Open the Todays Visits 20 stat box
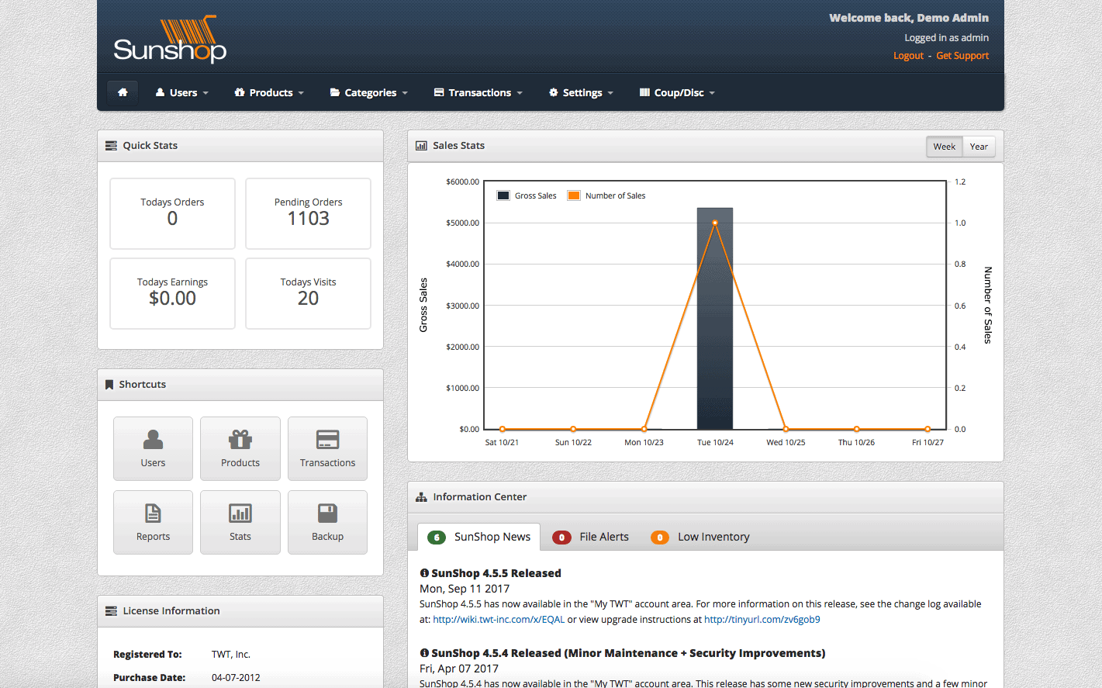This screenshot has height=688, width=1102. coord(308,293)
